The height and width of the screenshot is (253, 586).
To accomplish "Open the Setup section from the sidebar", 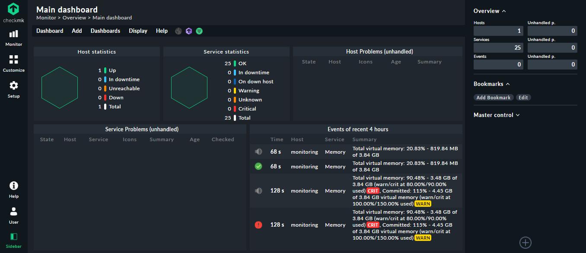I will 13,86.
